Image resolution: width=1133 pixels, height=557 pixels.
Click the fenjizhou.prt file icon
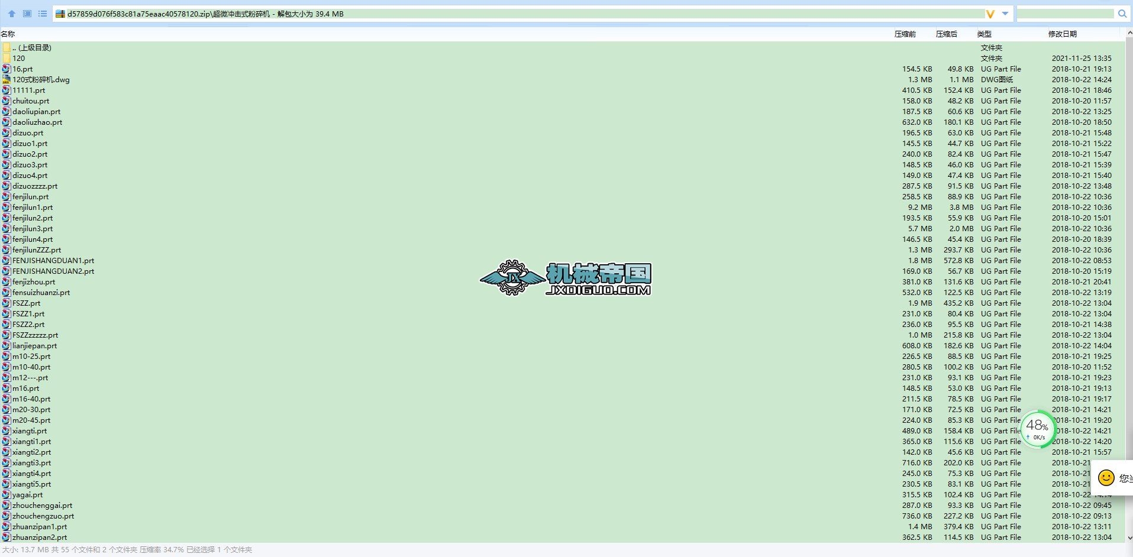tap(7, 282)
